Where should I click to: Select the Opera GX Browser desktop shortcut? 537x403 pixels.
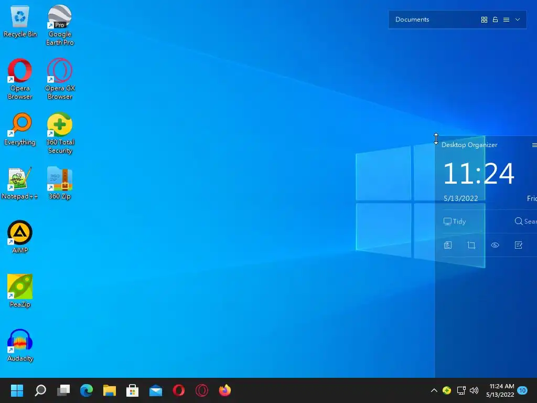coord(60,79)
